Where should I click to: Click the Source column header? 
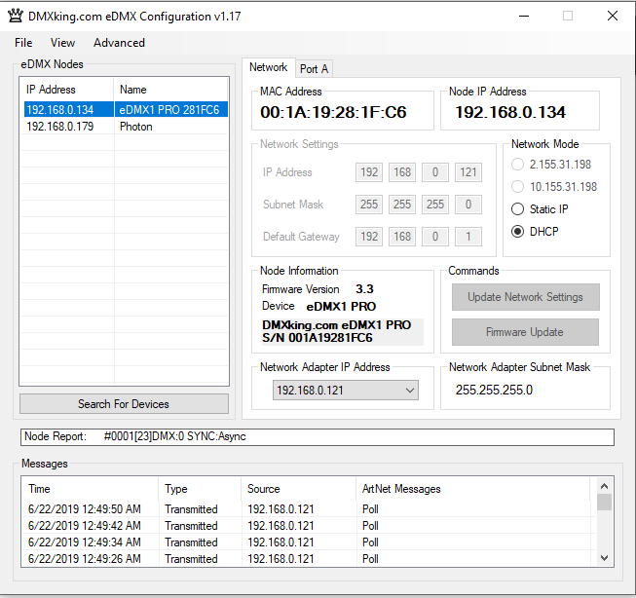[299, 489]
